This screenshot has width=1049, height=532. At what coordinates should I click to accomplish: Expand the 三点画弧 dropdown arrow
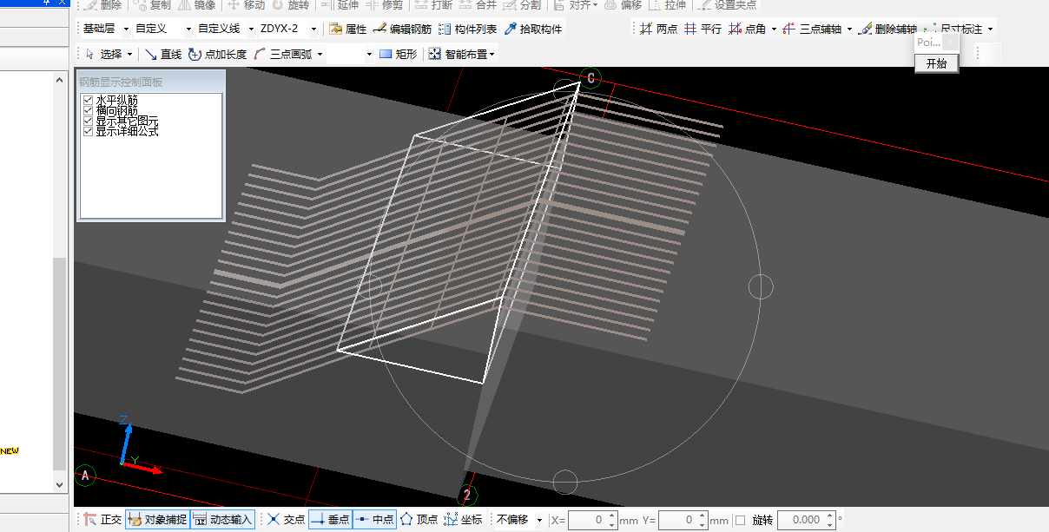(x=320, y=54)
